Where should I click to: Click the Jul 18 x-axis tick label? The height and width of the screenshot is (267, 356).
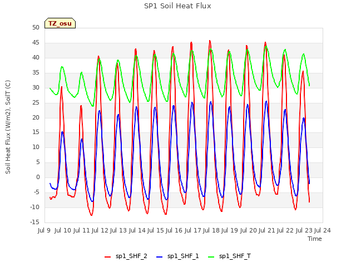click(x=211, y=230)
